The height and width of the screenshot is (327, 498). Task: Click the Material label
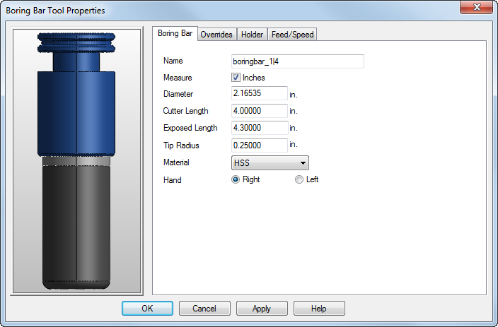tap(176, 162)
